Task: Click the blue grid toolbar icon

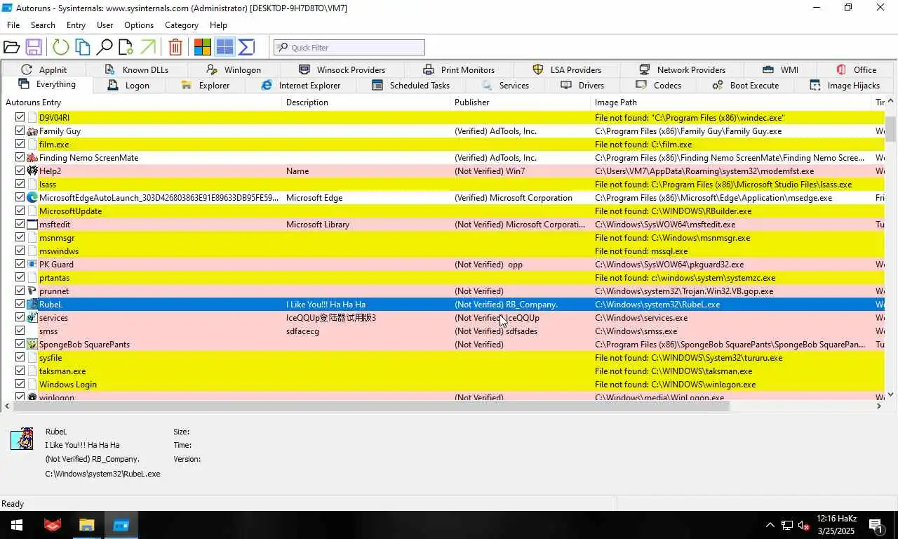Action: click(x=224, y=47)
